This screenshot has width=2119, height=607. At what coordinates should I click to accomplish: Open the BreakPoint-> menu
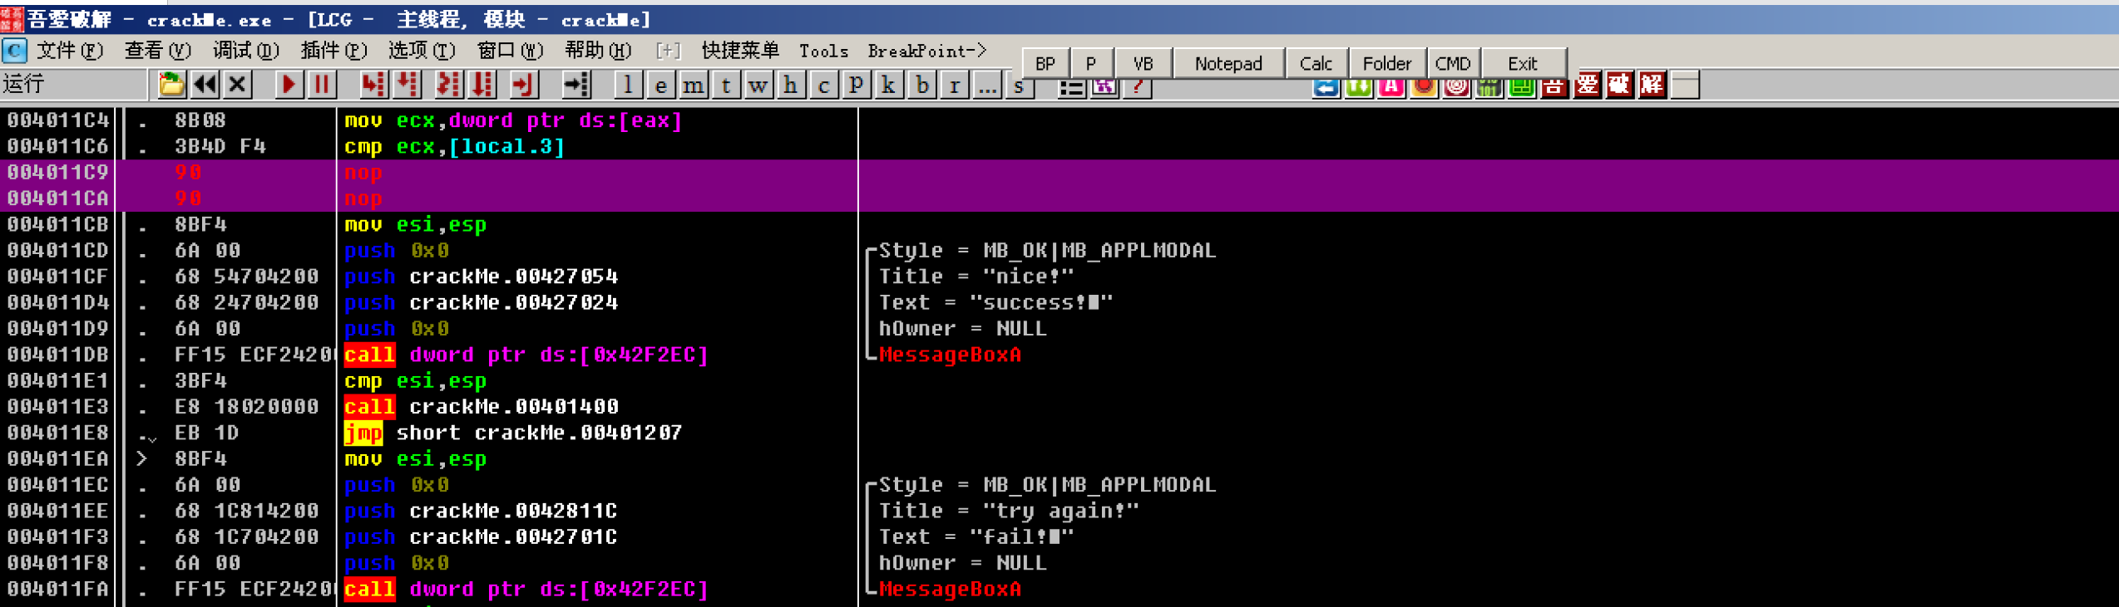[927, 51]
